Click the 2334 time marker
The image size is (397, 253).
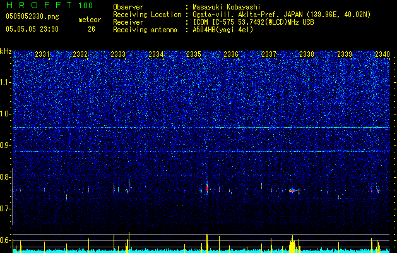156,54
